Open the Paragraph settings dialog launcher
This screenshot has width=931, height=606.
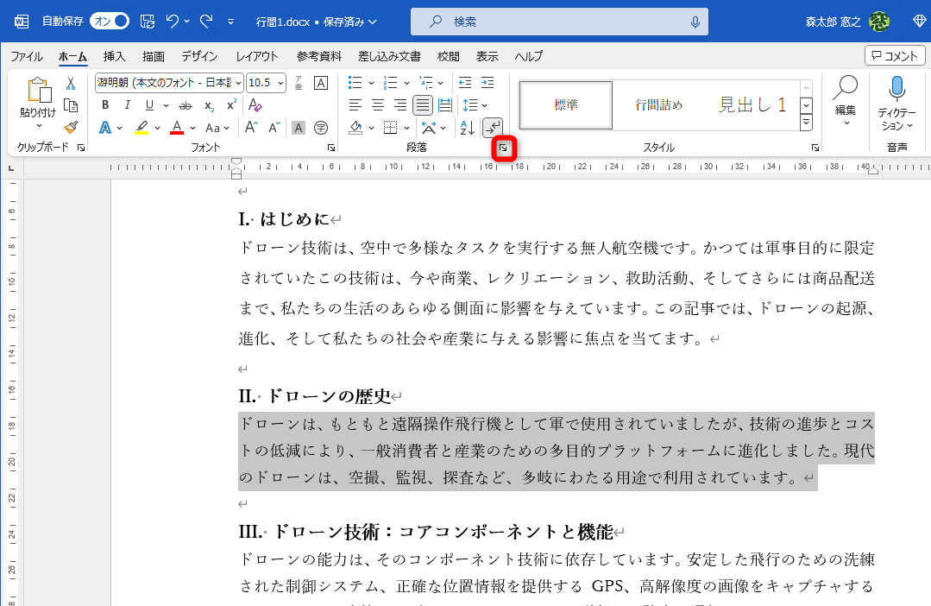(505, 148)
